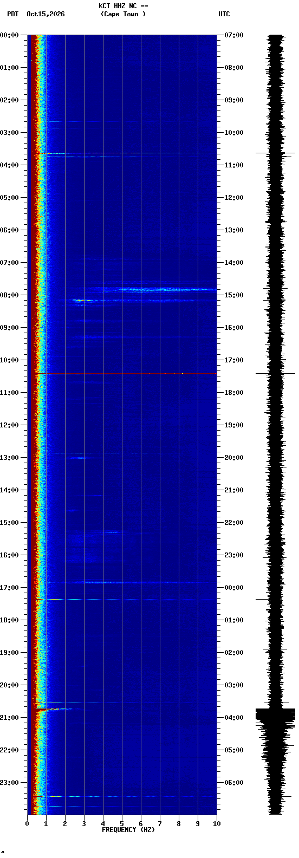Screen dimensions: 299x858
Task: Select the '(Cape Town )' location label
Action: 123,14
